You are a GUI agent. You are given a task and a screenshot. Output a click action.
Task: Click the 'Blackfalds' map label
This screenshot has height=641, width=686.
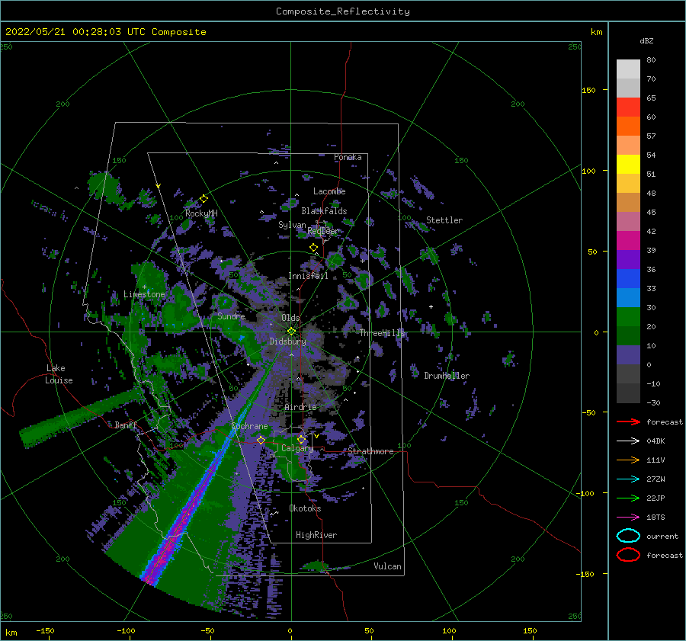coord(324,211)
